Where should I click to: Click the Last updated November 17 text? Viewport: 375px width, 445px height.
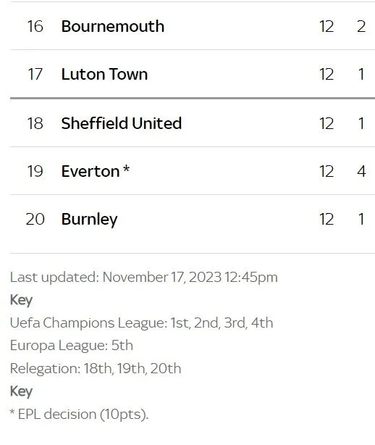(144, 278)
